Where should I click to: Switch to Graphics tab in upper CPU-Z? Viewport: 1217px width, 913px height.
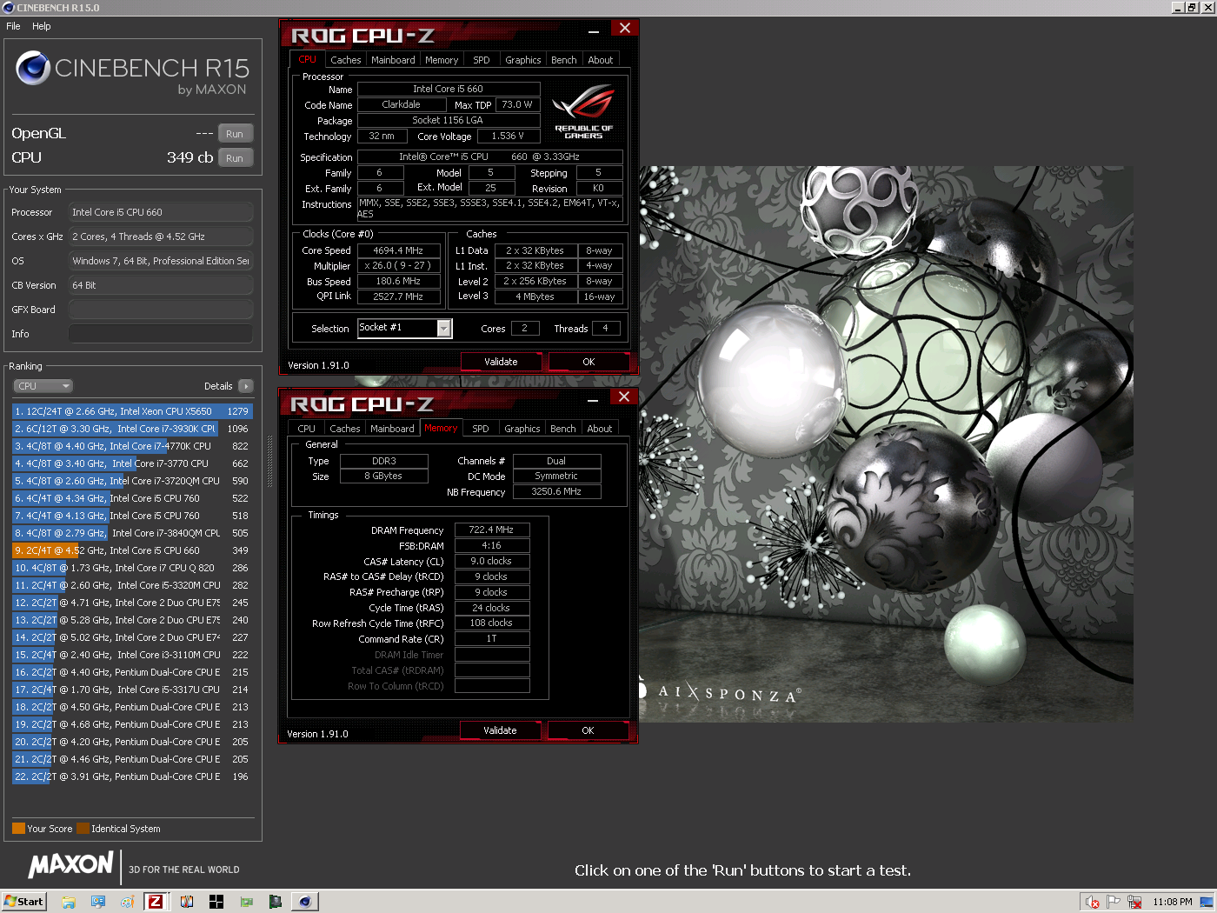click(x=523, y=60)
